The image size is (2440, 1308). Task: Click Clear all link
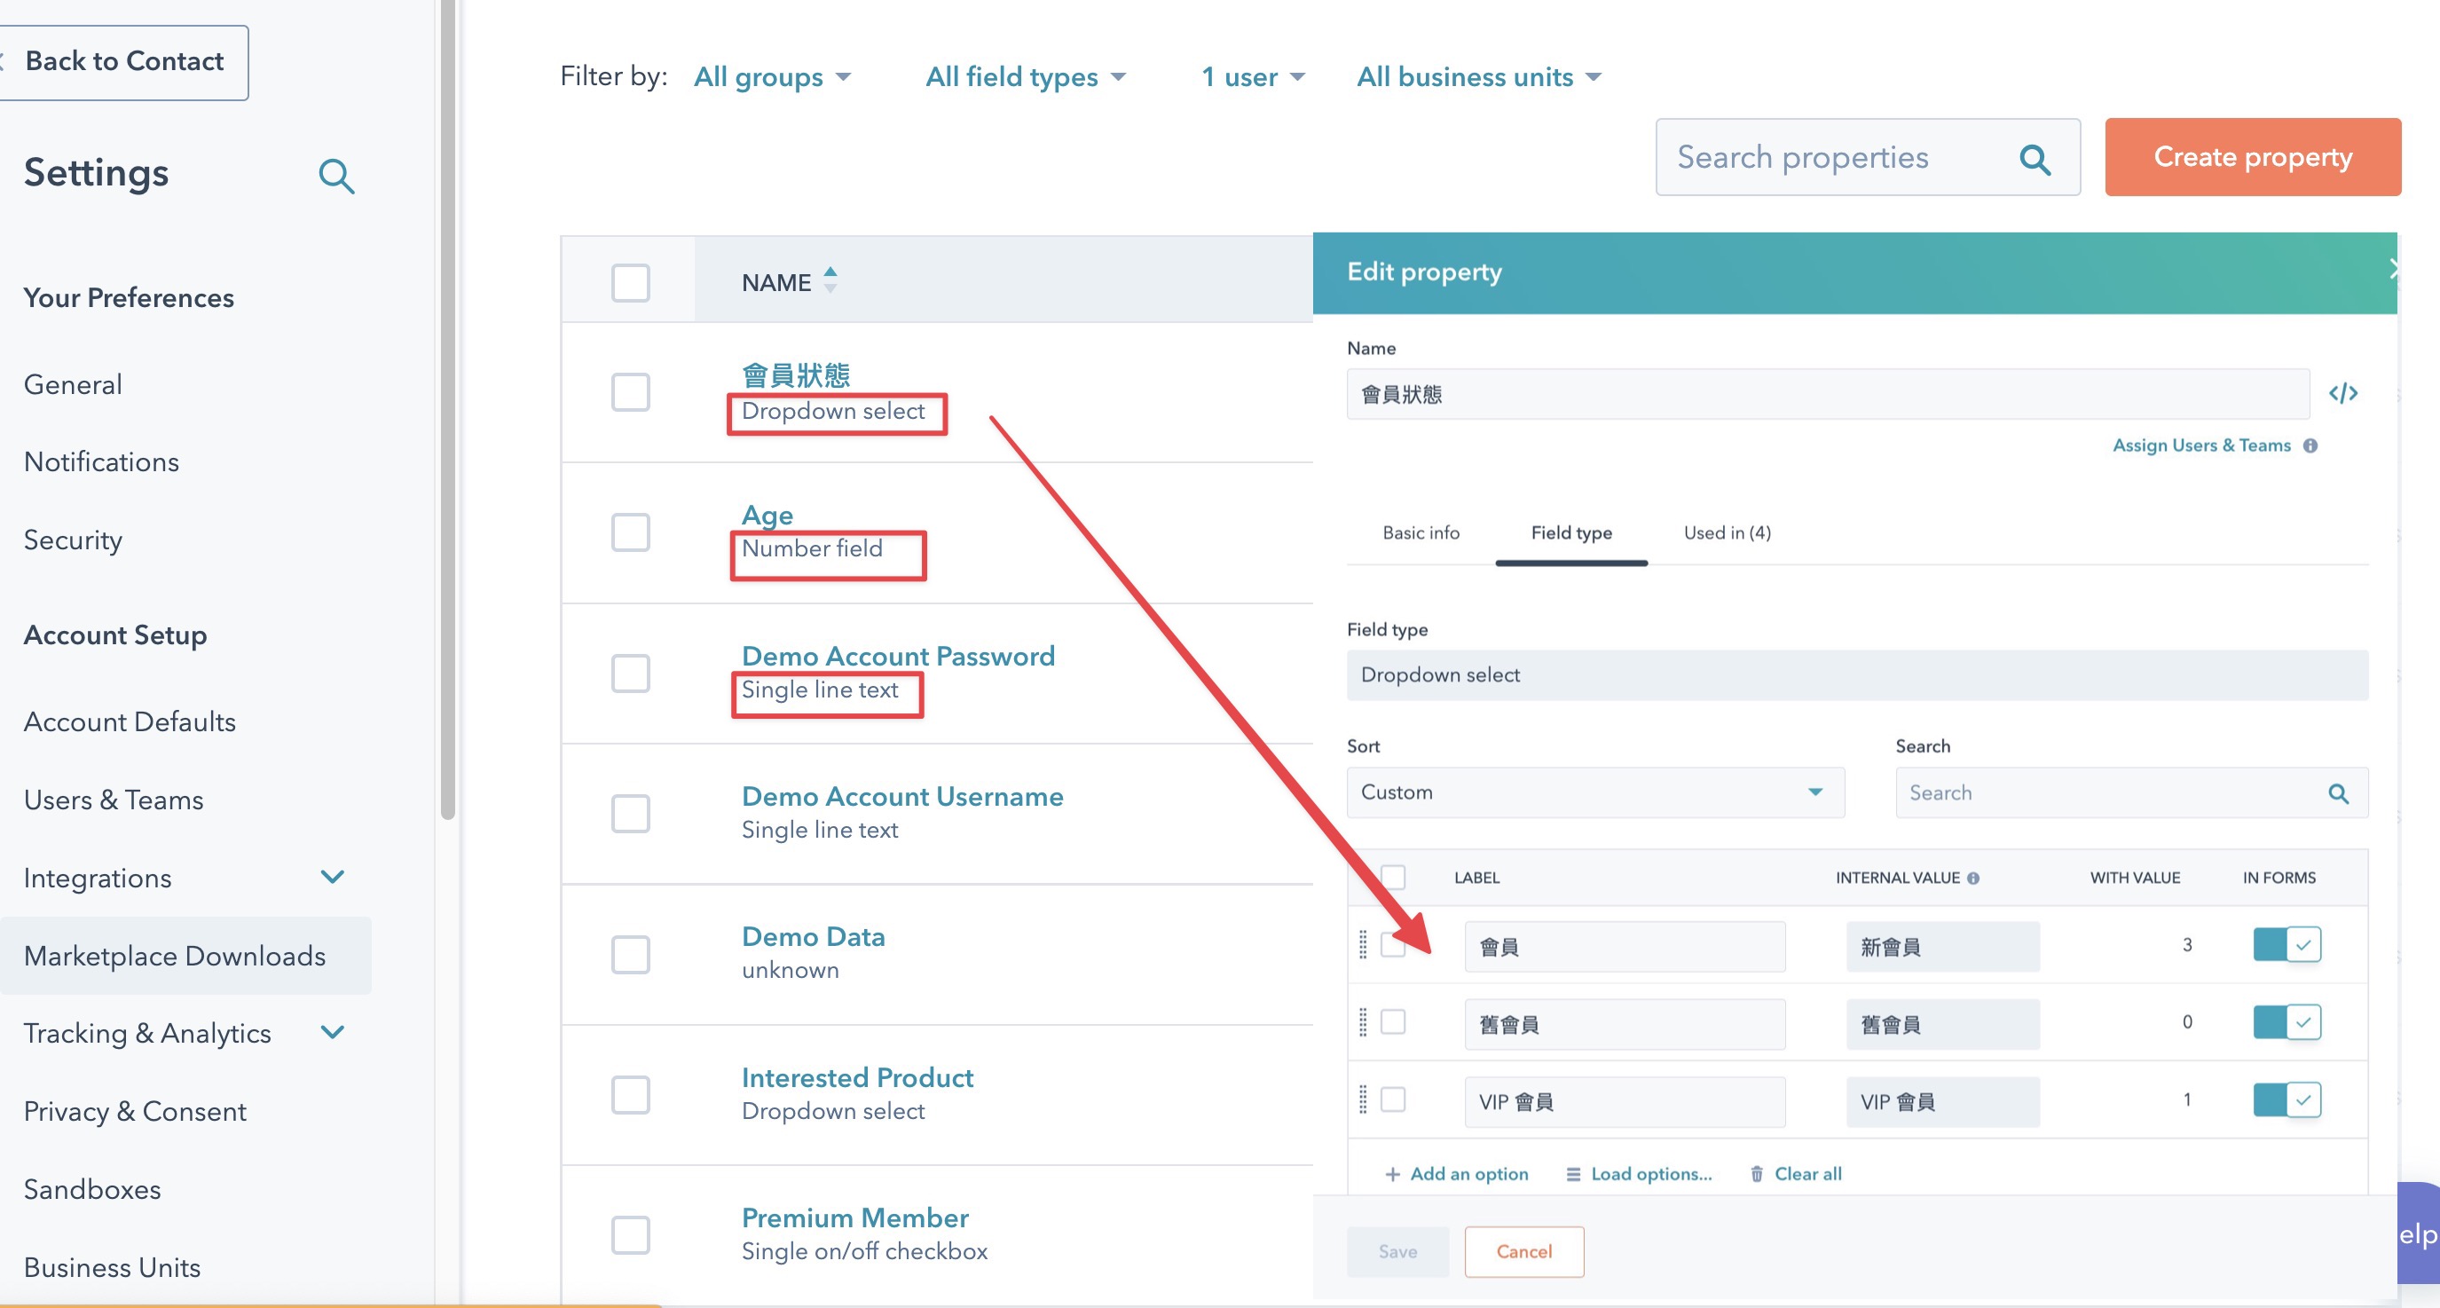pos(1796,1175)
